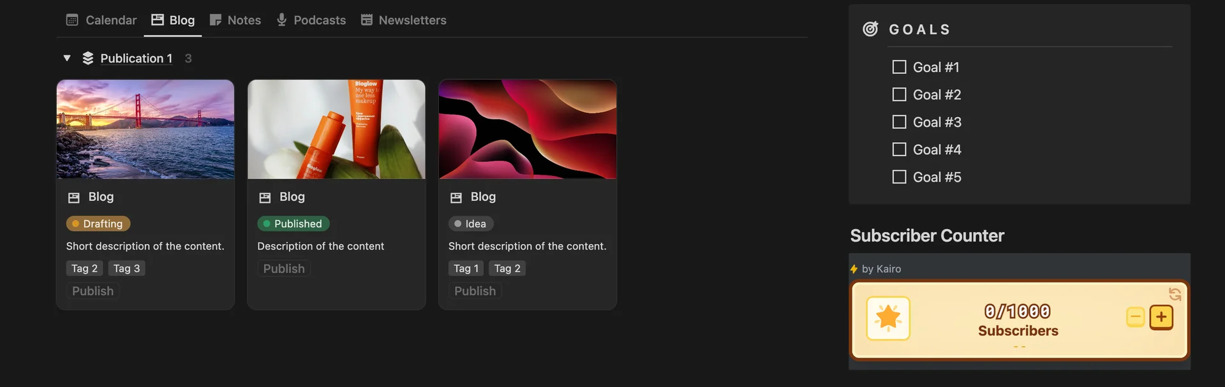Click the star icon in subscriber counter
This screenshot has height=387, width=1225.
pos(887,318)
